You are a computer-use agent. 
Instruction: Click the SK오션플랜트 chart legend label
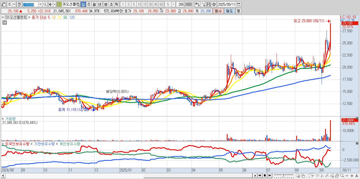(16, 17)
